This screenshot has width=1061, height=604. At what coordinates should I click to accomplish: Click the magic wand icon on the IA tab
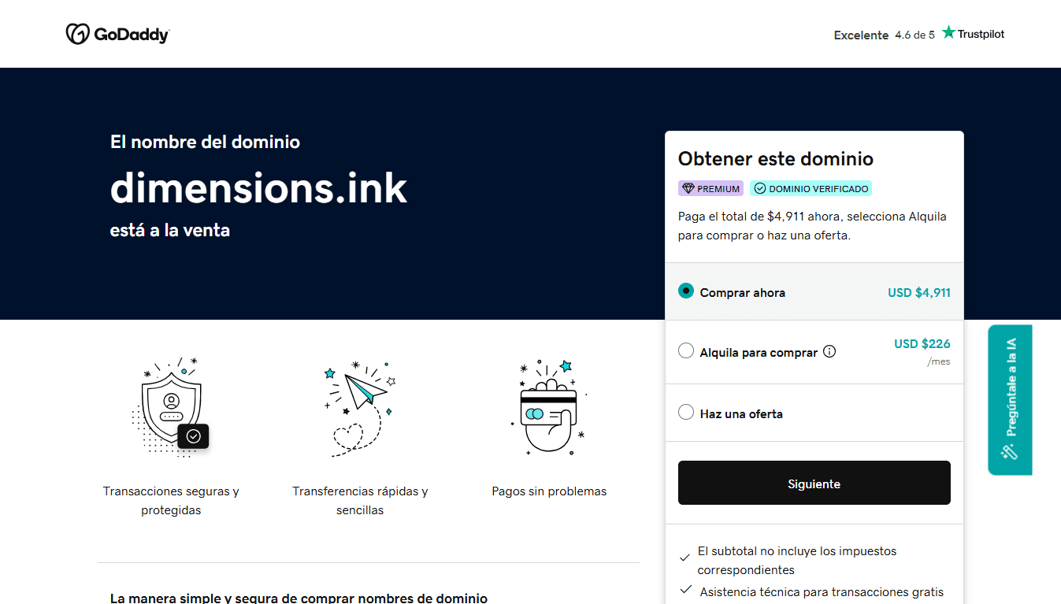pyautogui.click(x=1009, y=451)
